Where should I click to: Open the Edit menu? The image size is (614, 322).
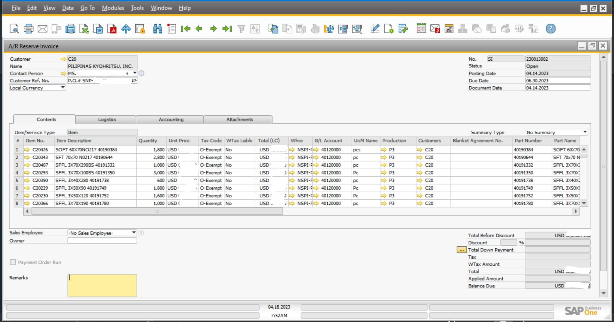click(x=32, y=8)
